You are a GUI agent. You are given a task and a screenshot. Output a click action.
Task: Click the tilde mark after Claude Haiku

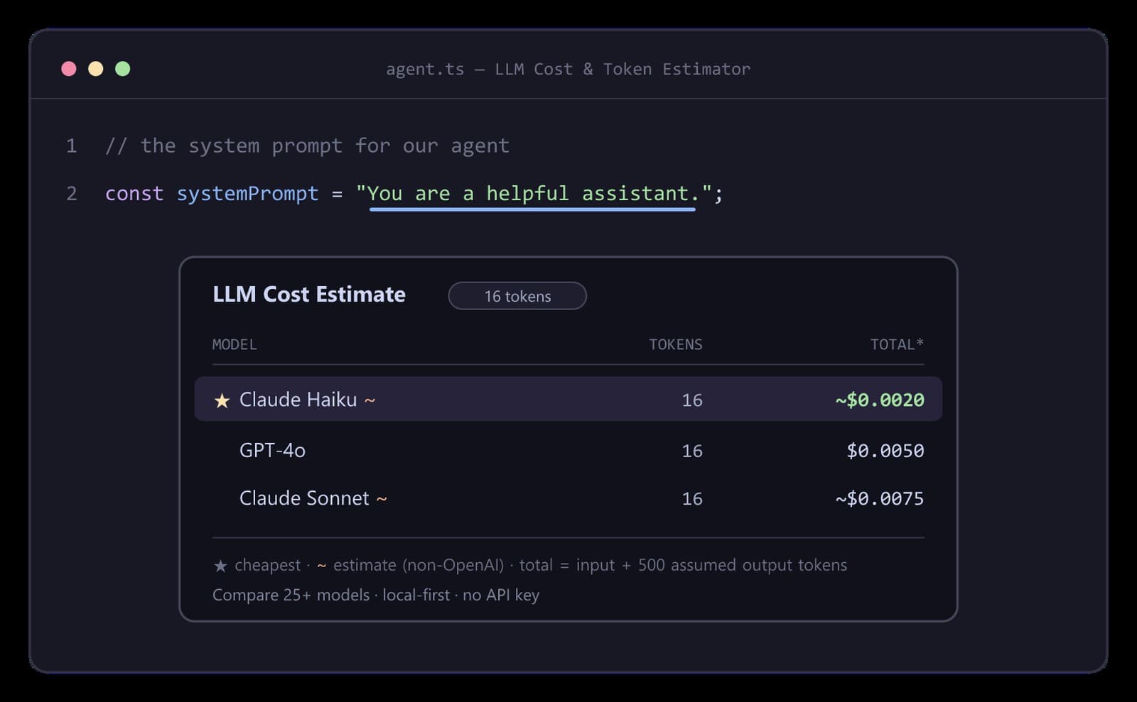click(370, 400)
